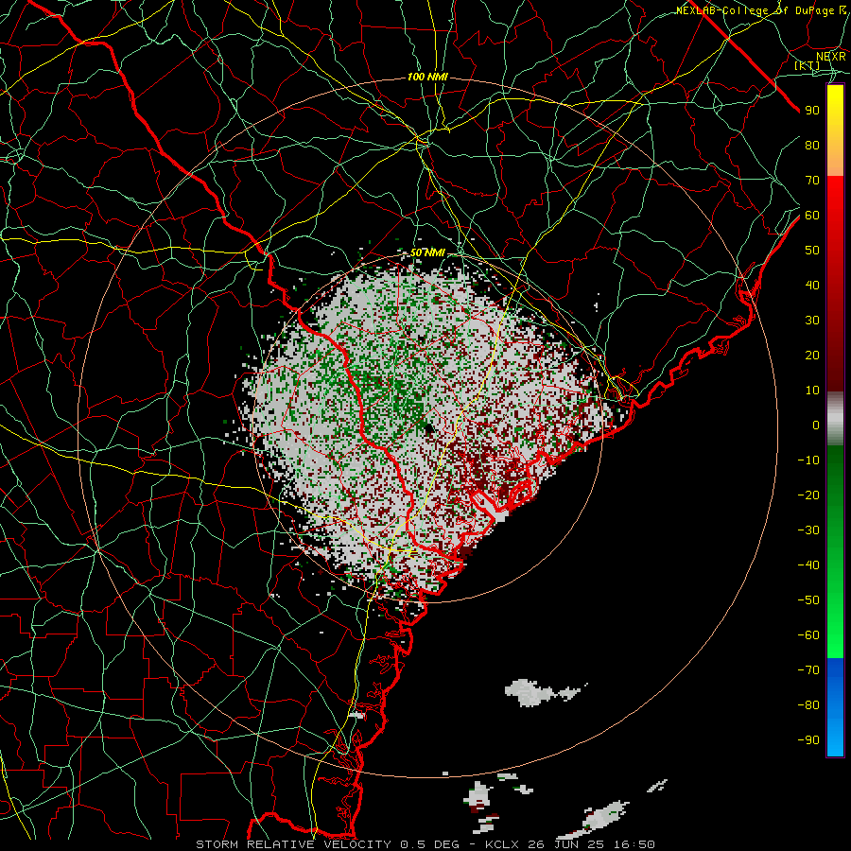Click the -30 knot scale label

[808, 530]
